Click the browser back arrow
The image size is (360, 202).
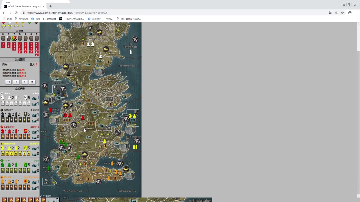coord(4,13)
